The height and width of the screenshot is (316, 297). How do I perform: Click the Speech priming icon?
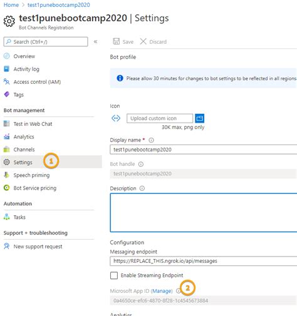tap(7, 175)
